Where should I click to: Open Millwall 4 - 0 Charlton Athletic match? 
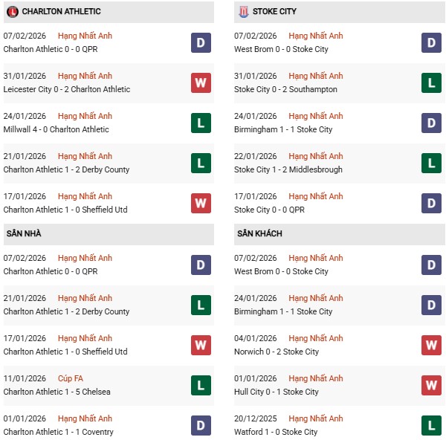[x=56, y=129]
